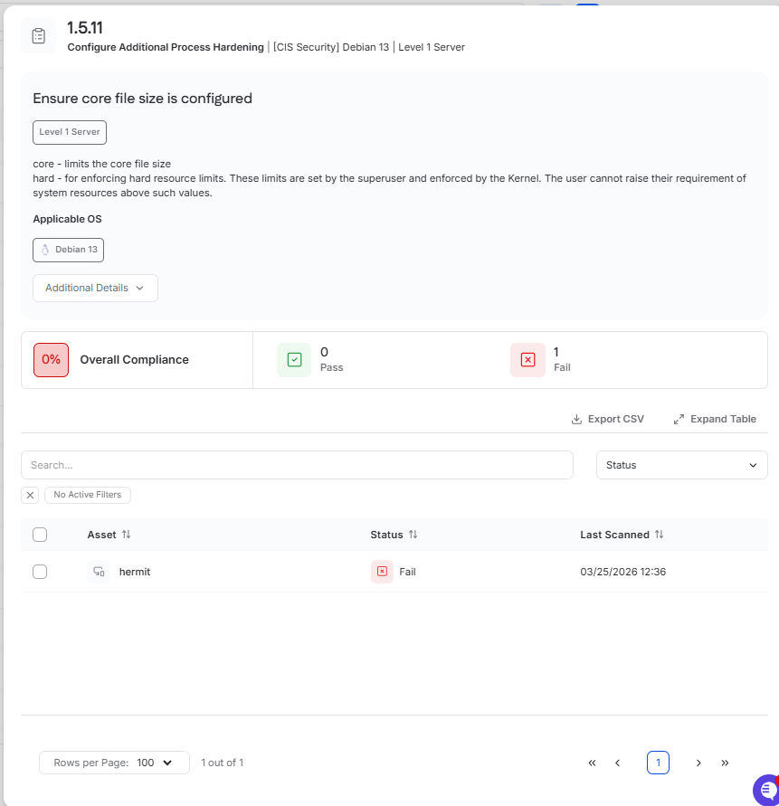Image resolution: width=779 pixels, height=806 pixels.
Task: Click the Overall Compliance label
Action: point(134,360)
